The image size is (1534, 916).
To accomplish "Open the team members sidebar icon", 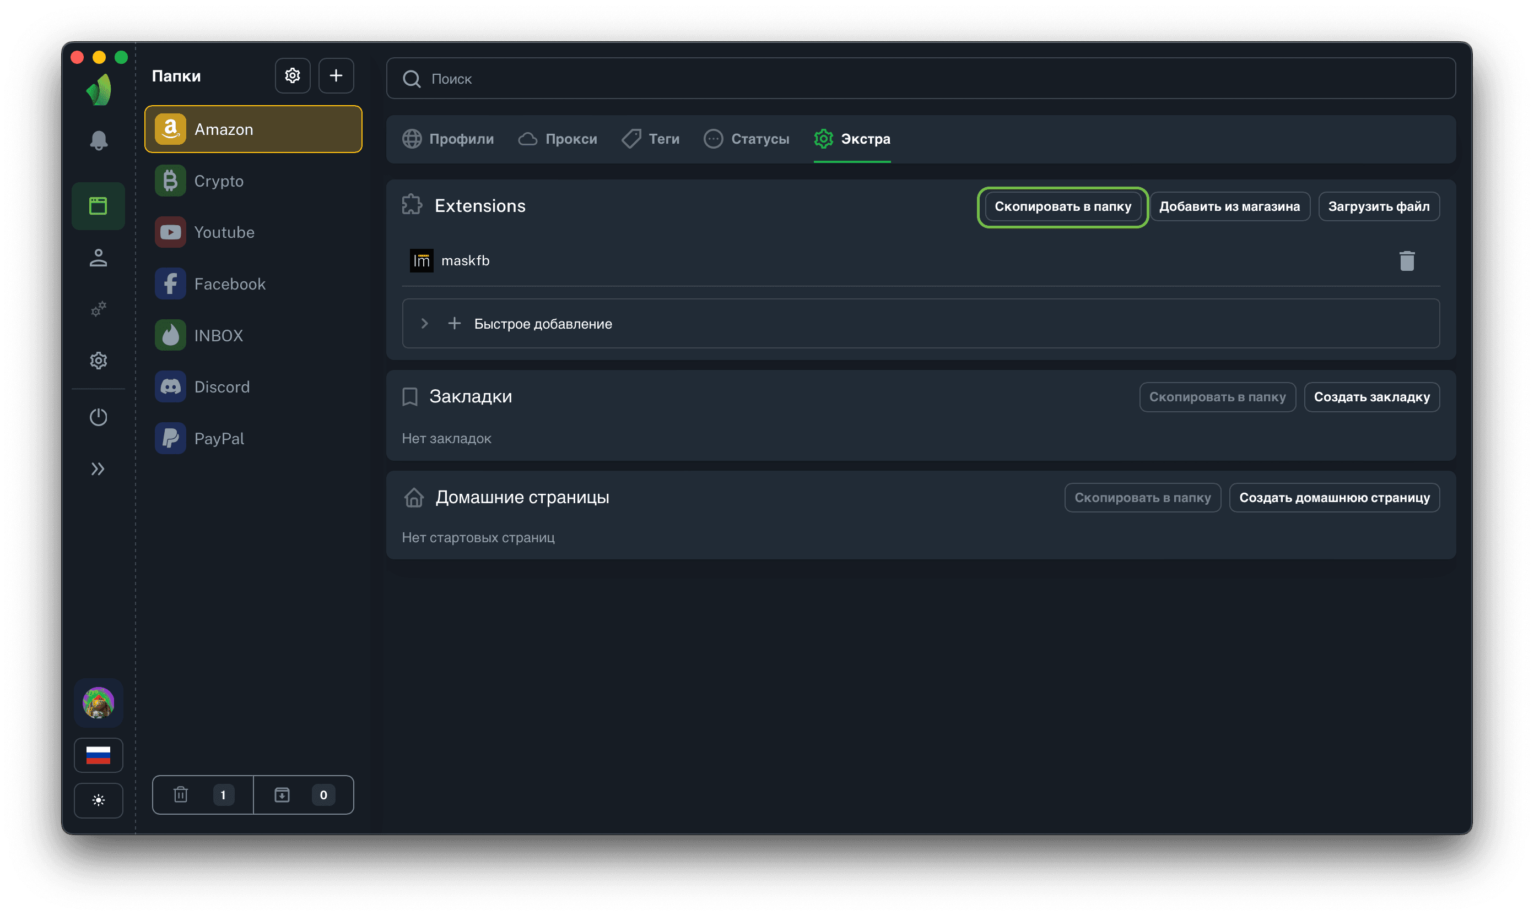I will tap(98, 258).
